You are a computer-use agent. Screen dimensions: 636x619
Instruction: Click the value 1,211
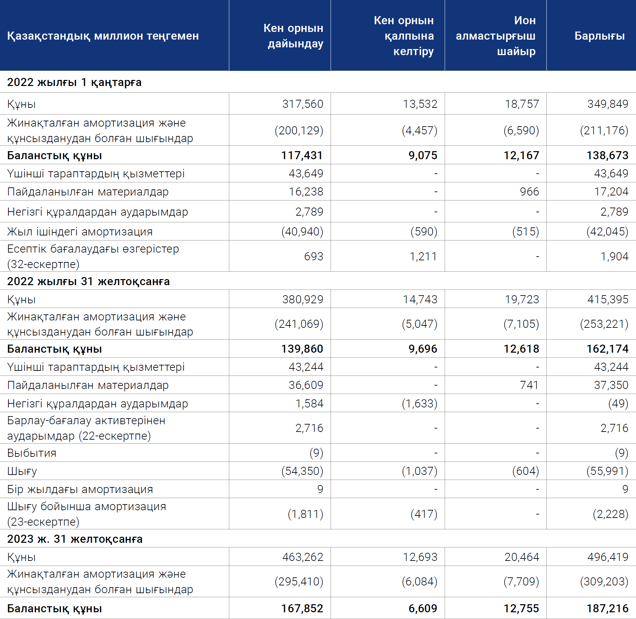click(x=423, y=256)
